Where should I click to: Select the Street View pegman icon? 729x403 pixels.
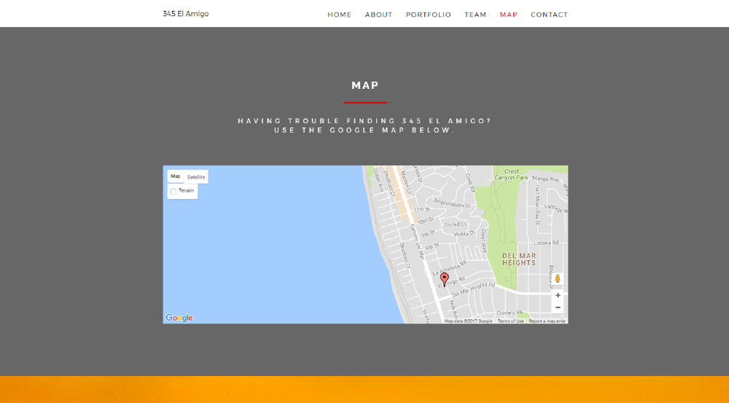(558, 279)
